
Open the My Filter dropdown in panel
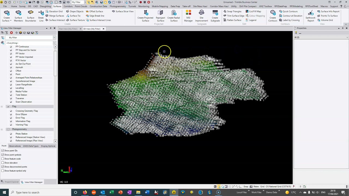pyautogui.click(x=54, y=38)
